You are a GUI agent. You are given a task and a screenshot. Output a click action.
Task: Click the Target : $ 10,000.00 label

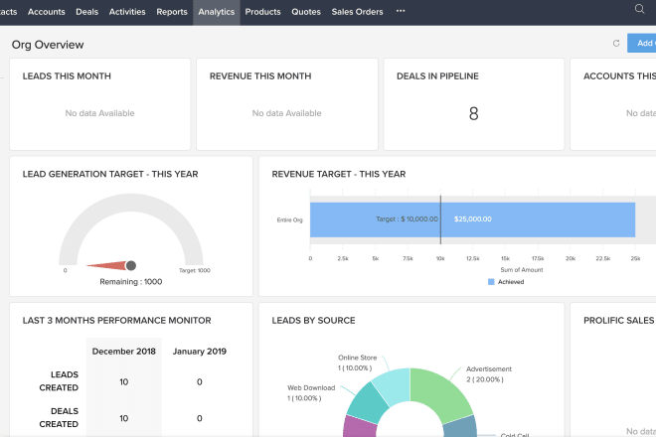407,219
